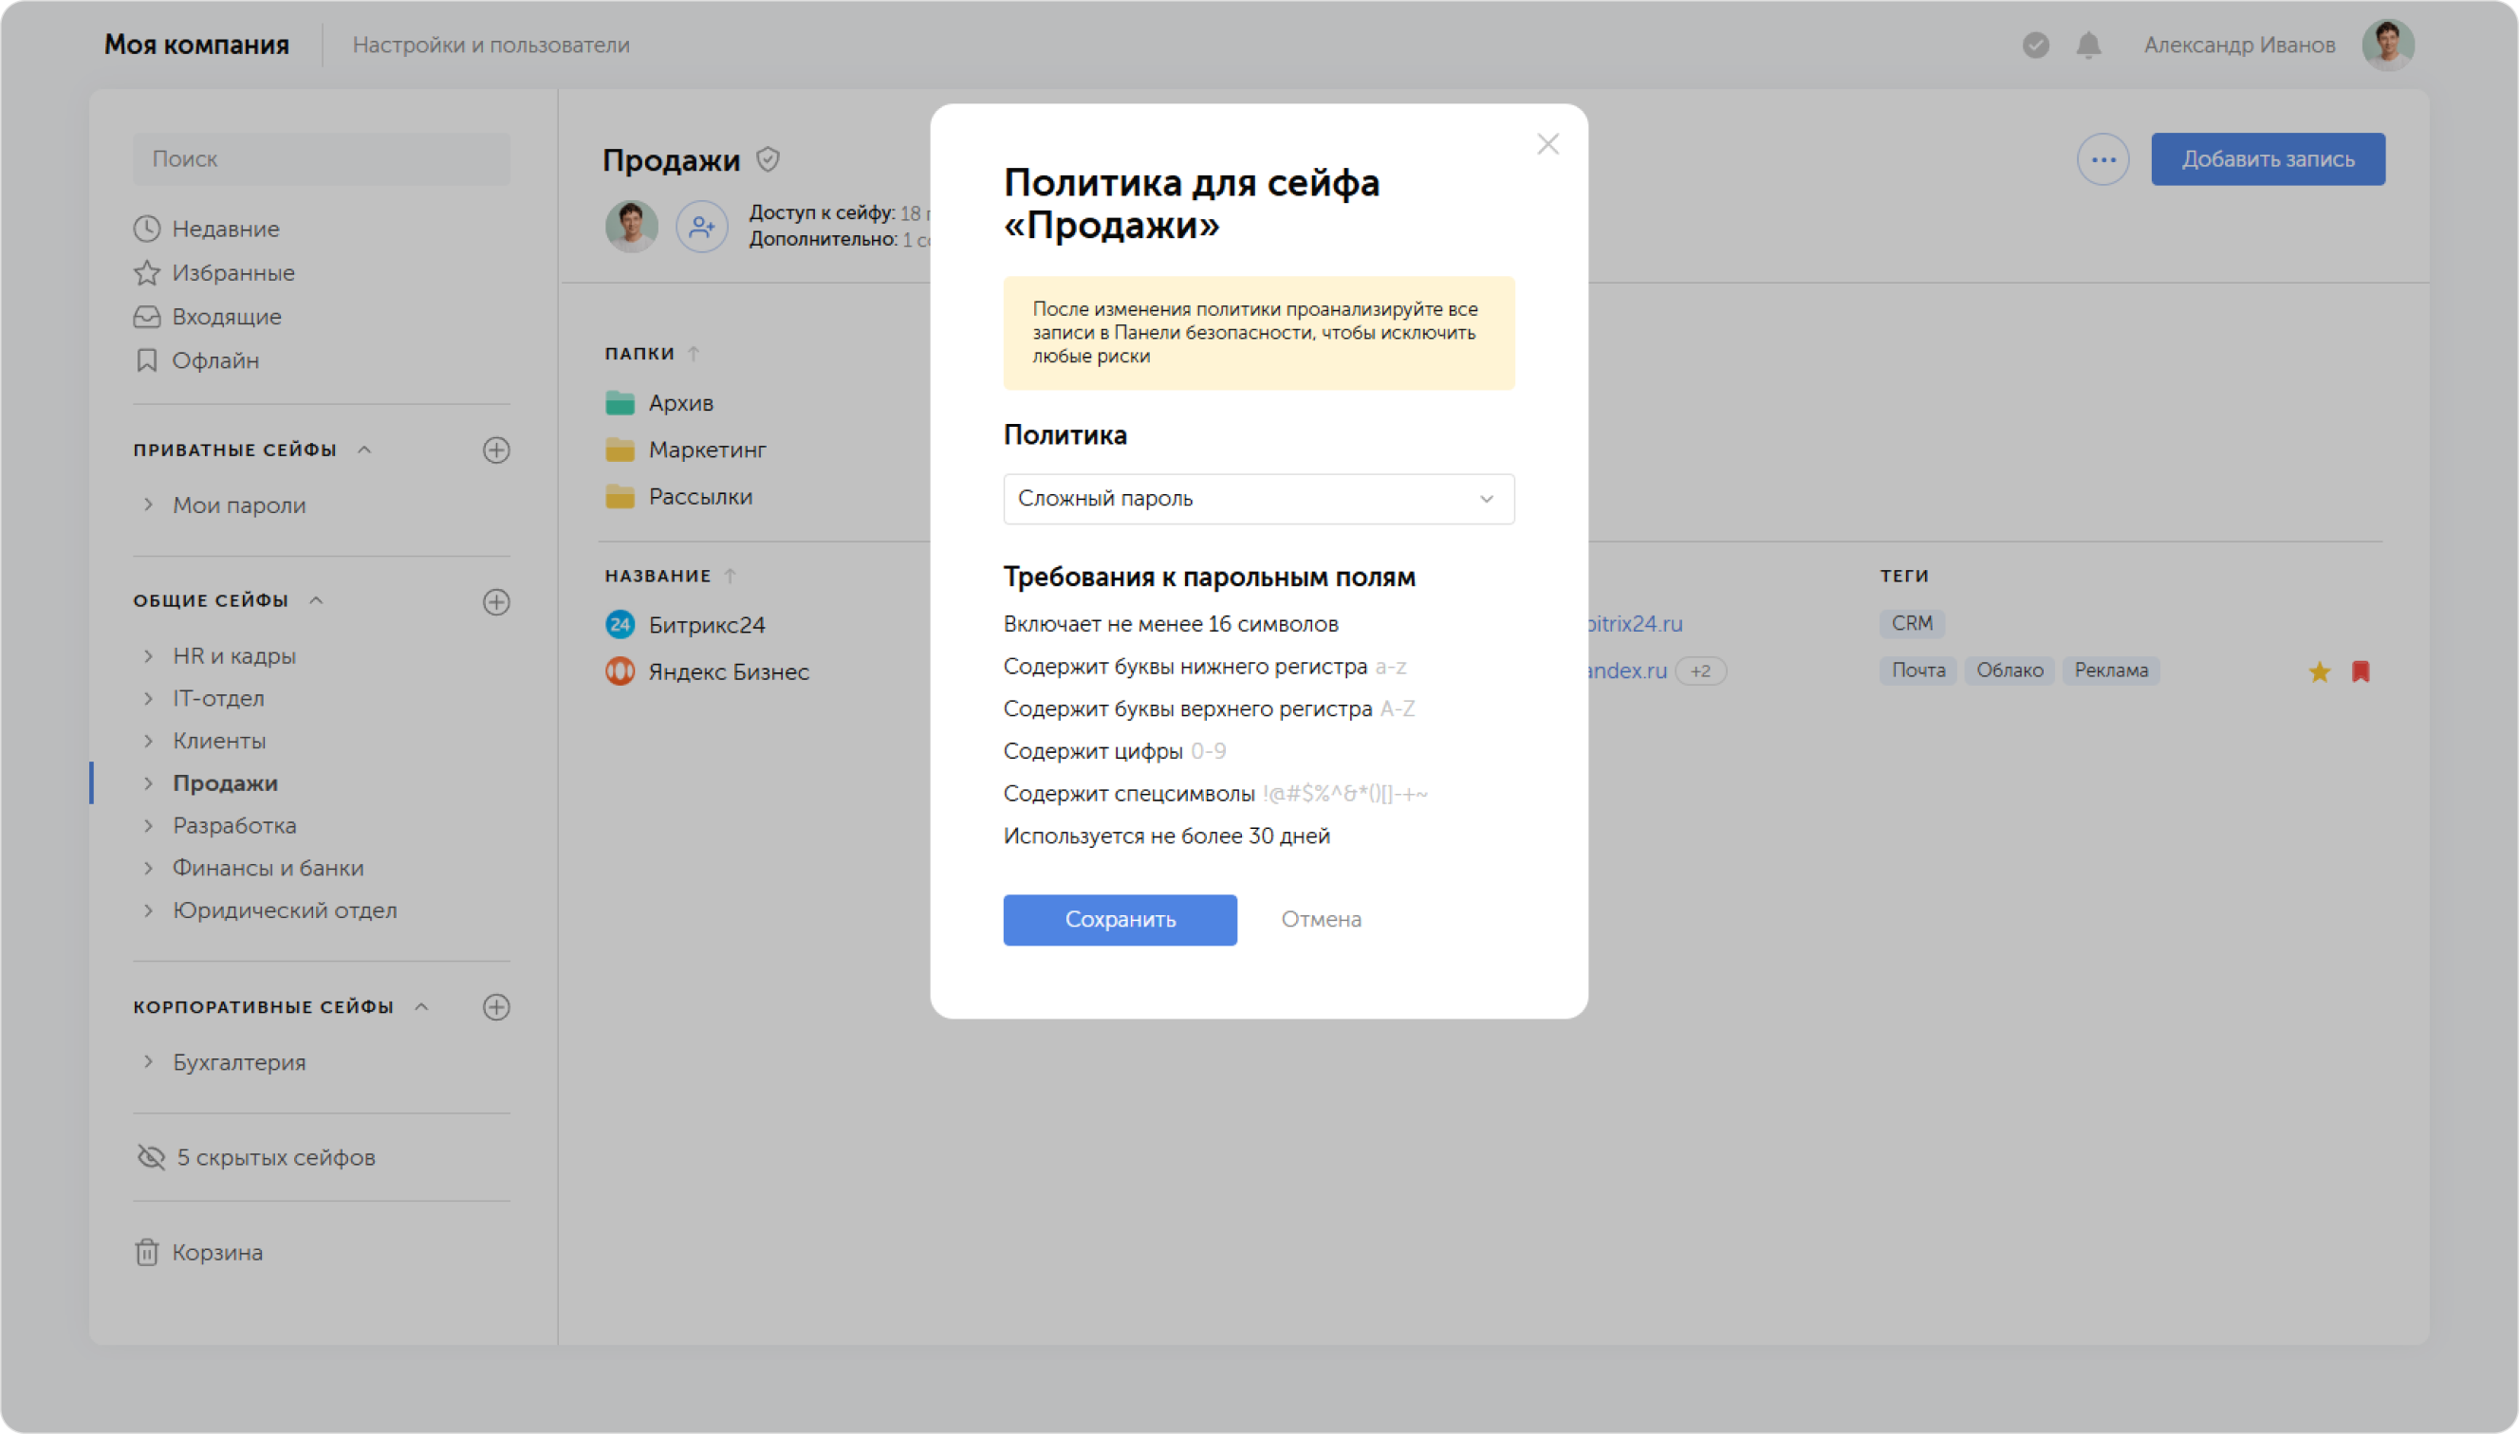2519x1434 pixels.
Task: Collapse the Общие сейфы section chevron
Action: click(x=316, y=600)
